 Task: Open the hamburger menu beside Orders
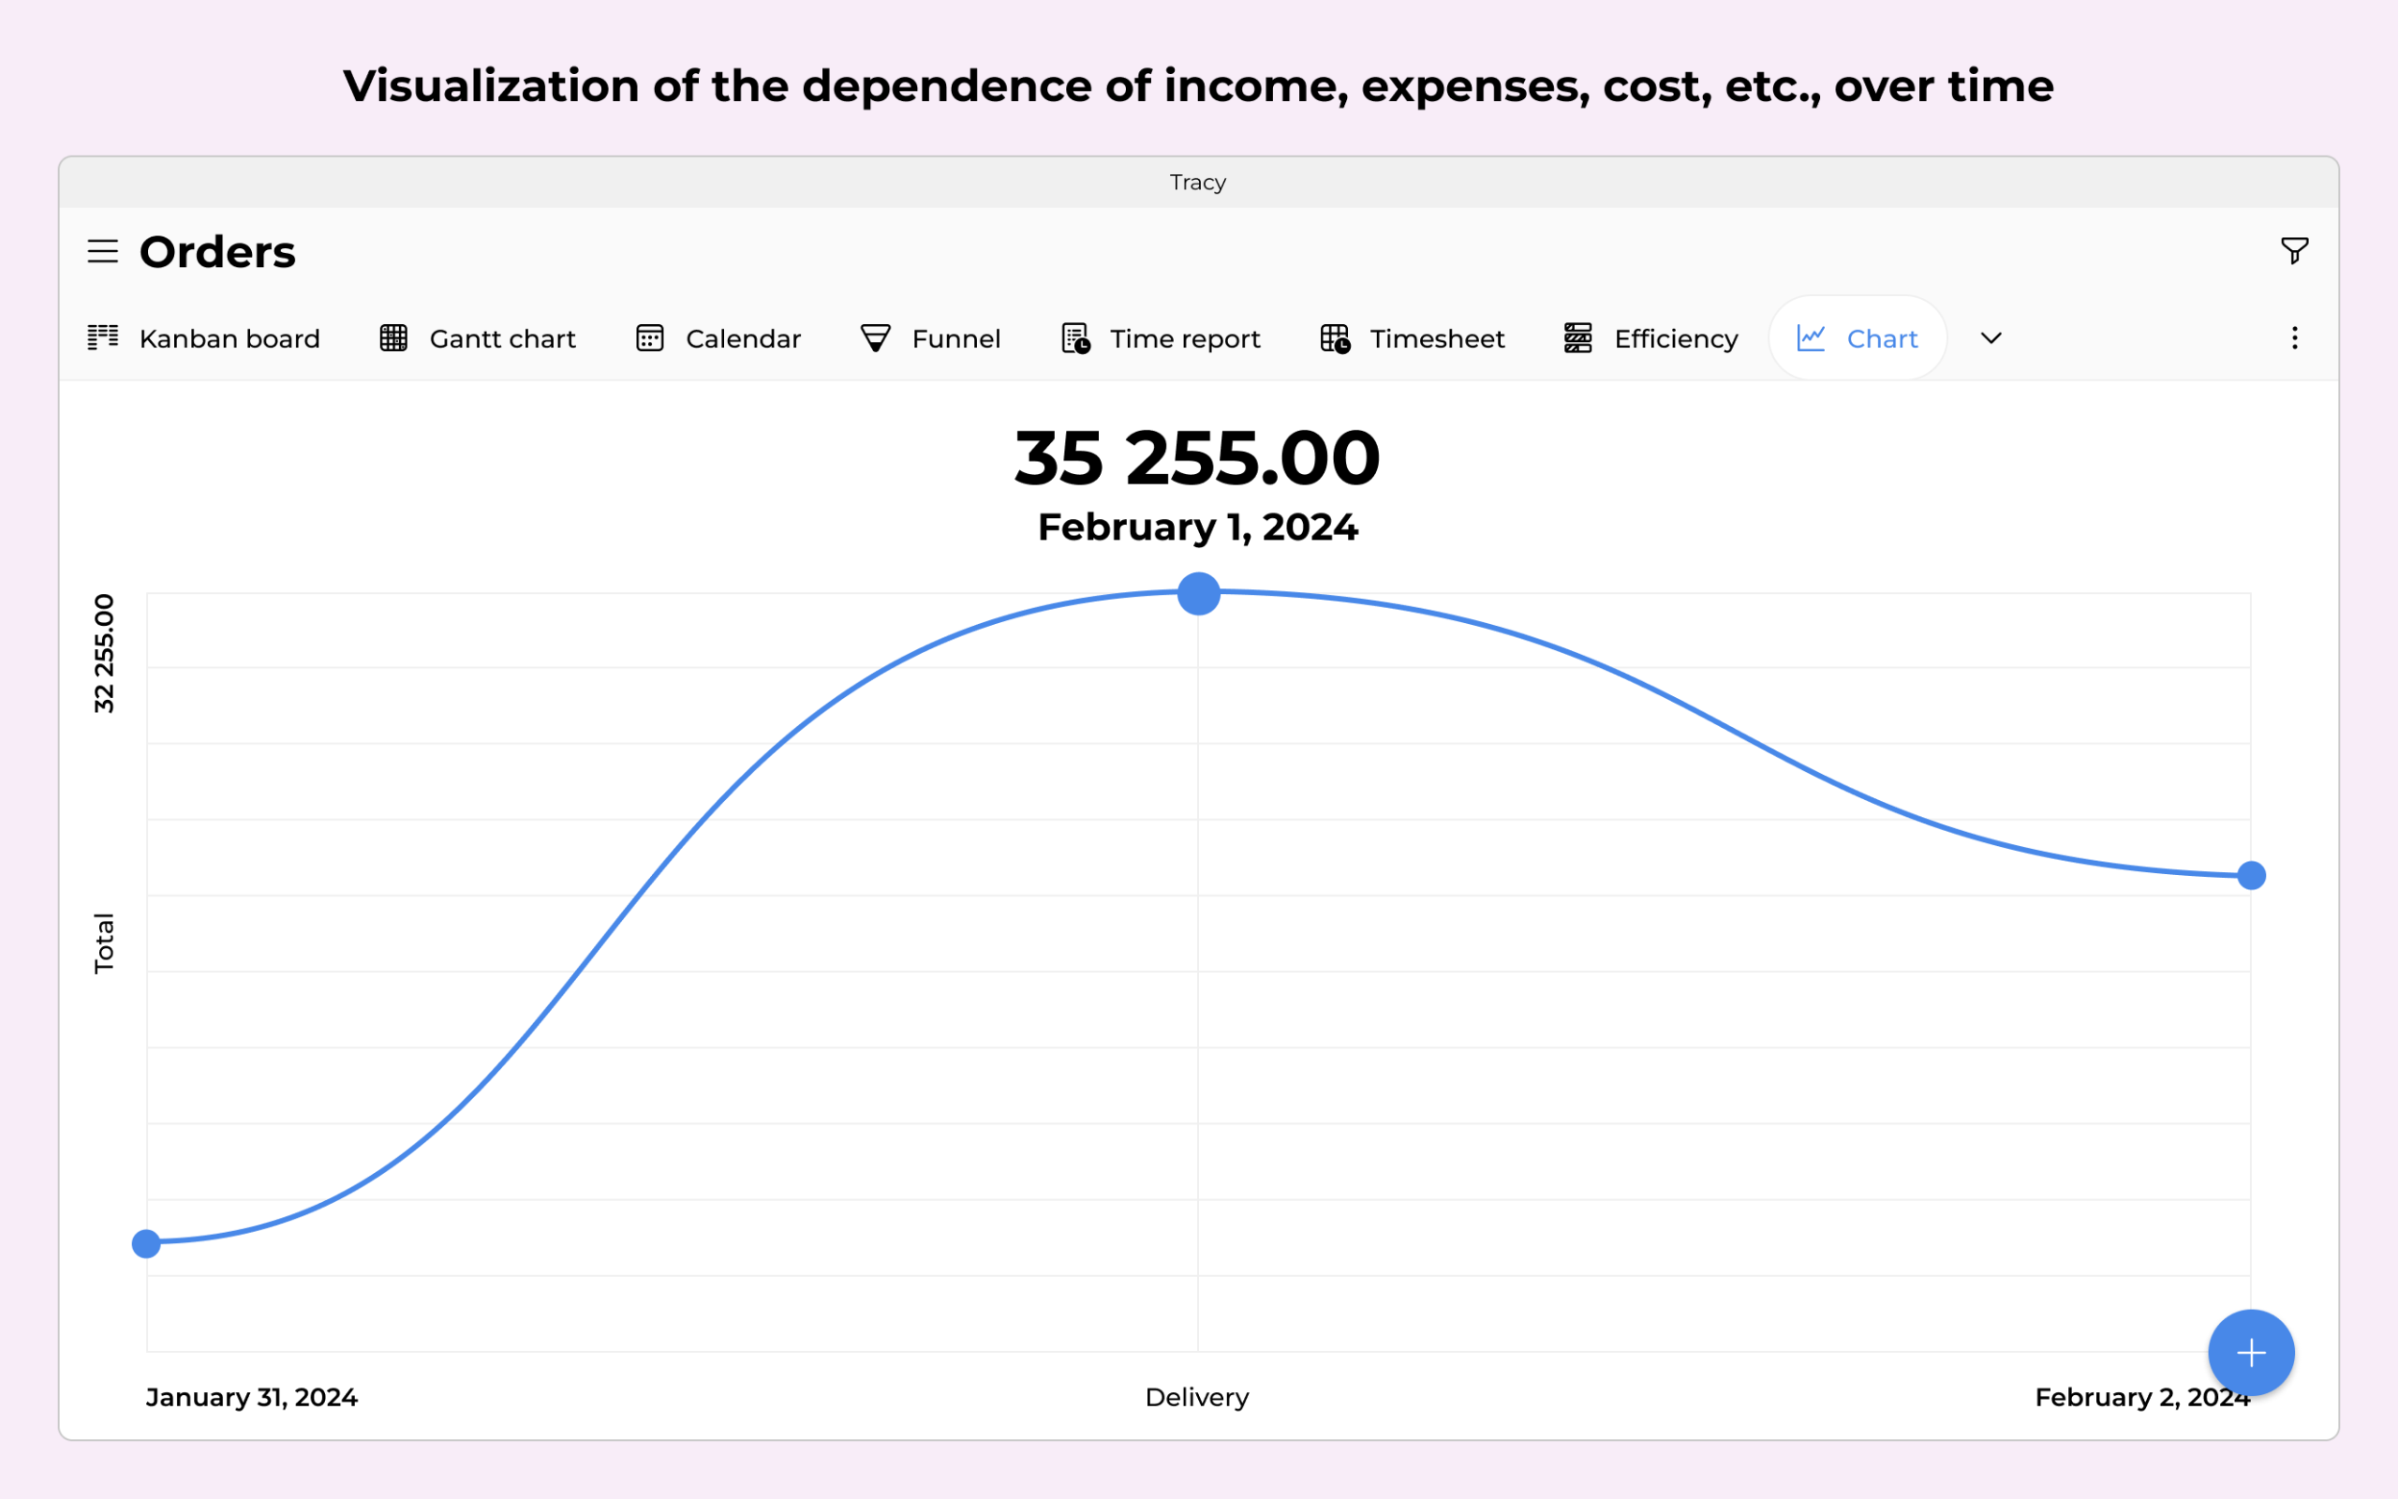(102, 252)
